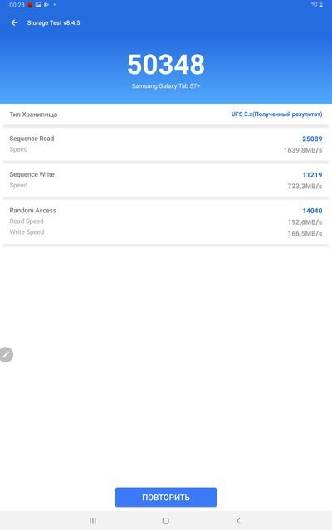Select the Random Access row
The height and width of the screenshot is (530, 332).
click(x=166, y=221)
